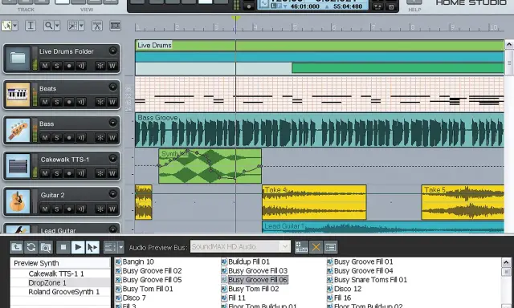Expand the Guitar 2 track arrow

(112, 194)
